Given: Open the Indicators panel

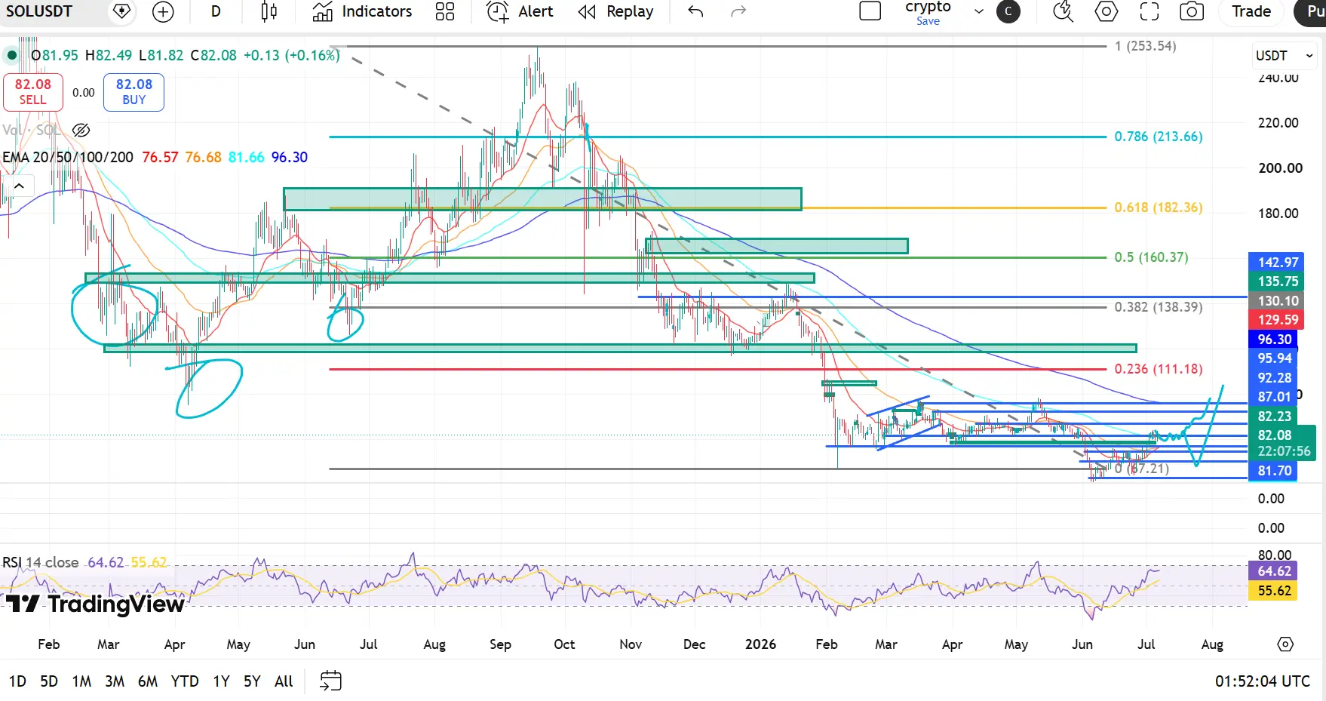Looking at the screenshot, I should tap(362, 11).
